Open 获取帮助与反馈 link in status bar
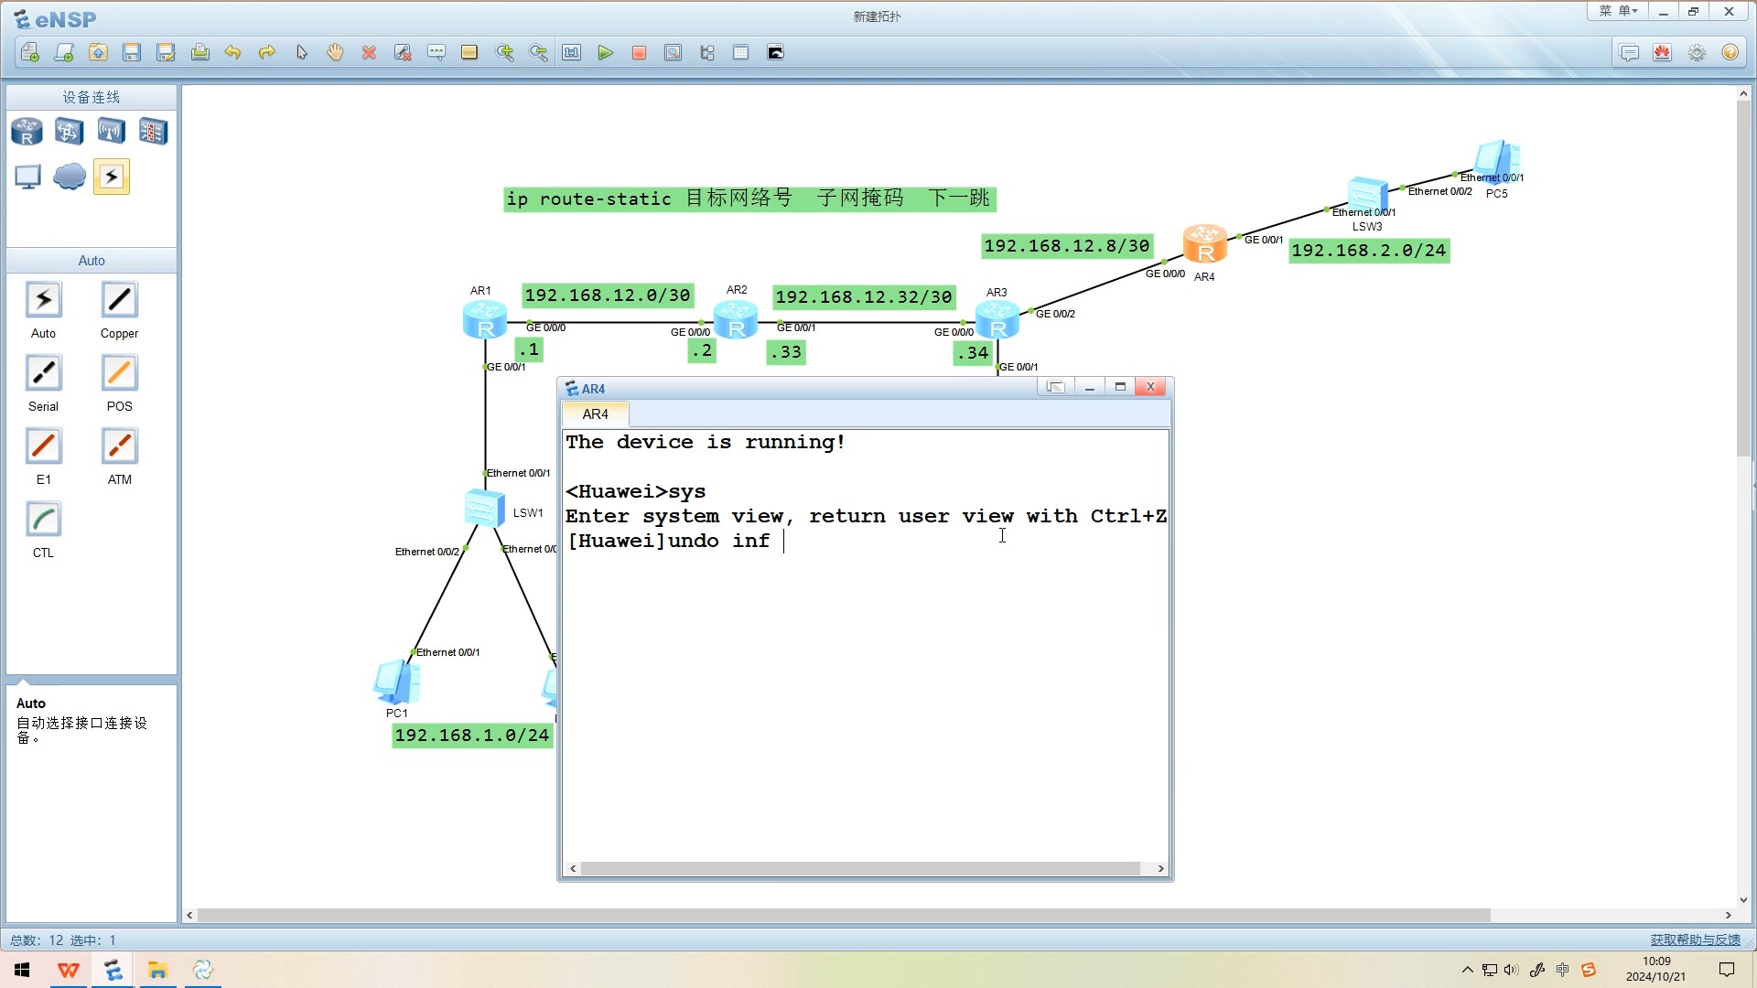Viewport: 1757px width, 988px height. [x=1695, y=940]
